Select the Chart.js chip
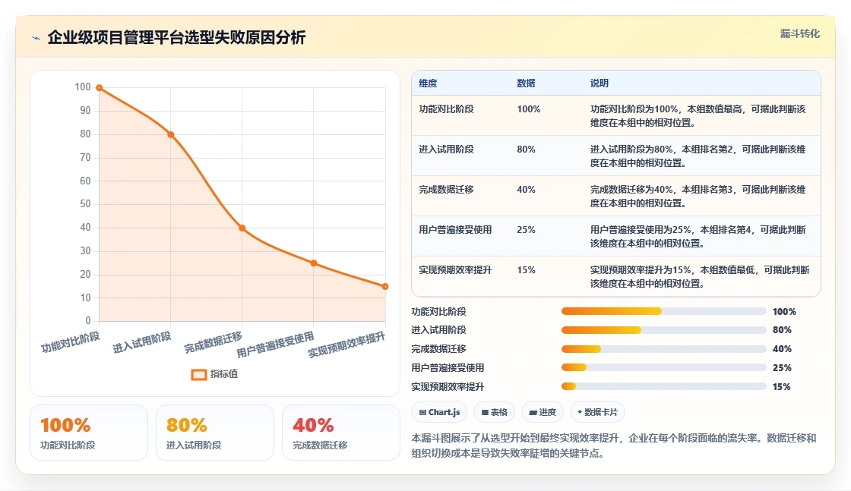Viewport: 851px width, 491px height. (x=439, y=412)
